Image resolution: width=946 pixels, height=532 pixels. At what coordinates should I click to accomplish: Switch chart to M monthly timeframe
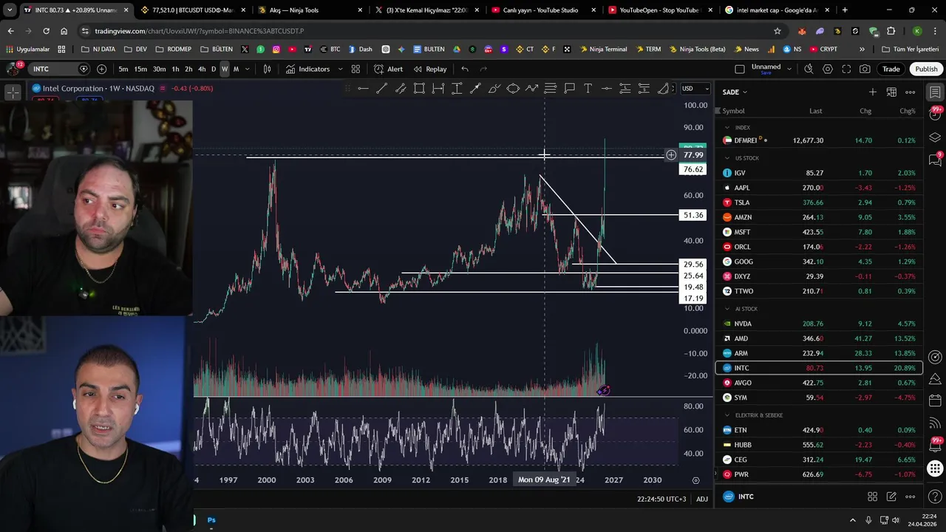click(236, 69)
